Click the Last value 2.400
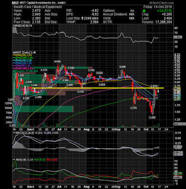This screenshot has height=189, width=186. [x=168, y=18]
